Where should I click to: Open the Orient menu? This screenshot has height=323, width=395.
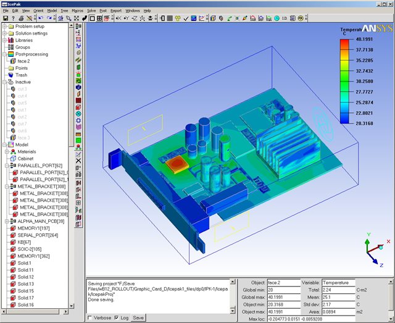coord(38,10)
